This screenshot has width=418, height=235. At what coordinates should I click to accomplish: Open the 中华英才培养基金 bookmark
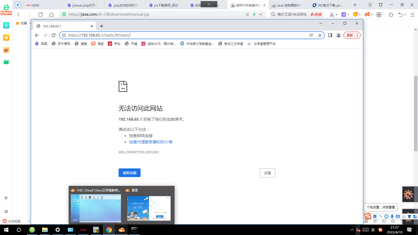click(x=197, y=44)
